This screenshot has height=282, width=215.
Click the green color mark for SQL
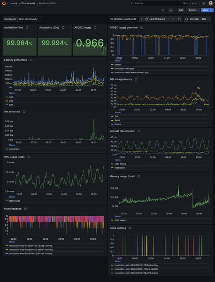pyautogui.click(x=112, y=117)
